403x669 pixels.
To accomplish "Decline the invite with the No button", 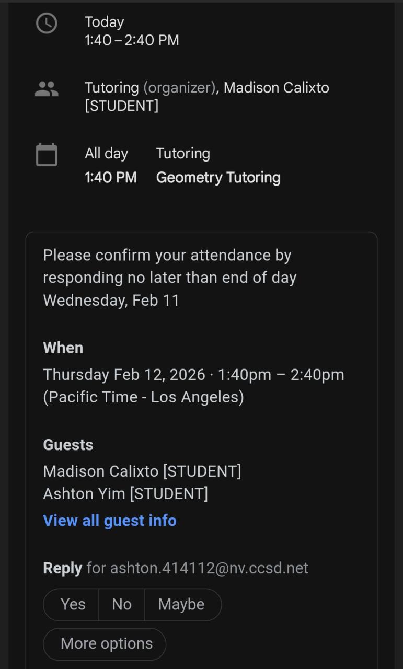I will coord(121,604).
